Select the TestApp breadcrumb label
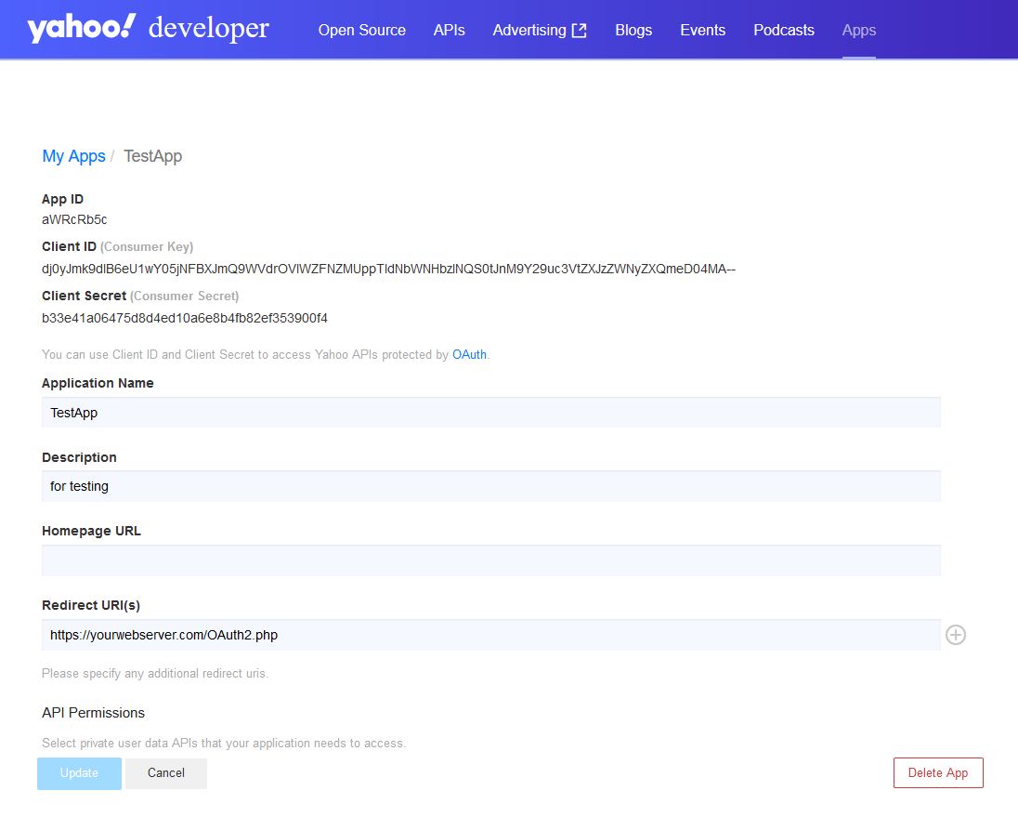 click(x=152, y=156)
